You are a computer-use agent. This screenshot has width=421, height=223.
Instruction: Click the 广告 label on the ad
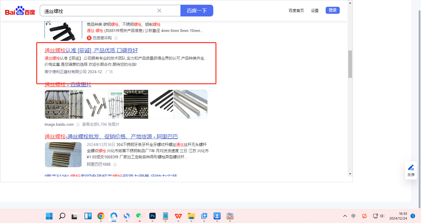pyautogui.click(x=109, y=72)
